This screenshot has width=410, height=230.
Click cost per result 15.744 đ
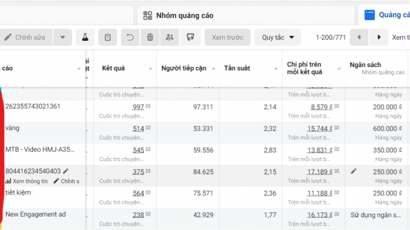319,129
